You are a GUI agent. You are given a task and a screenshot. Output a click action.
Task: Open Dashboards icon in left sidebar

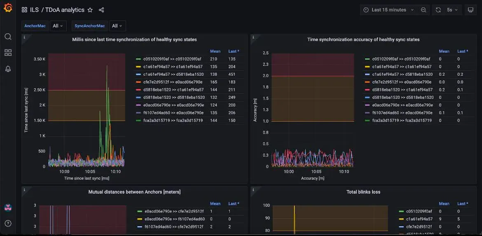8,53
